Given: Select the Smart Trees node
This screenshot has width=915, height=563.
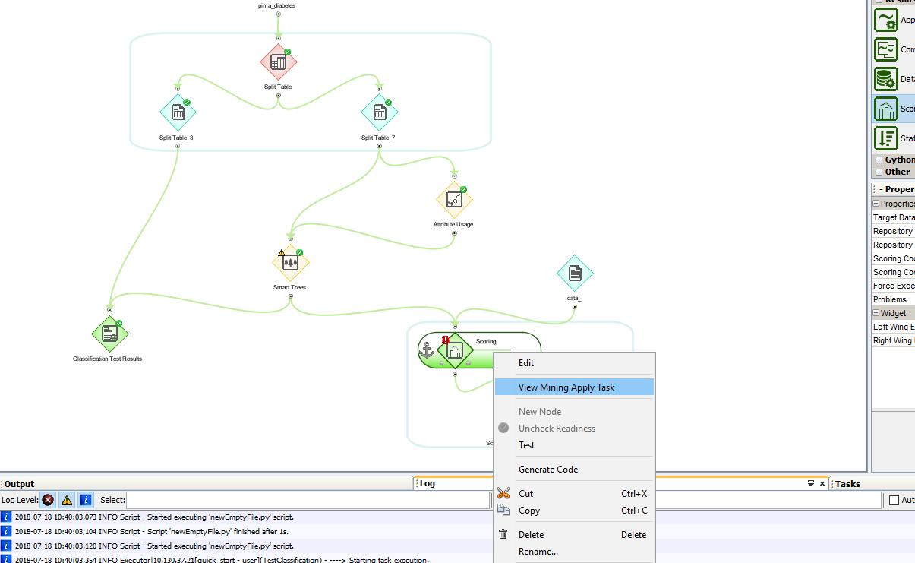Looking at the screenshot, I should pyautogui.click(x=290, y=263).
